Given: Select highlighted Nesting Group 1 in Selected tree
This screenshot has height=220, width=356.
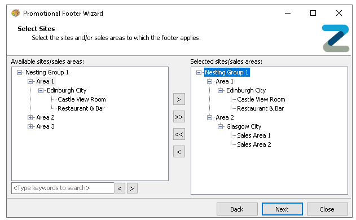Looking at the screenshot, I should [227, 72].
